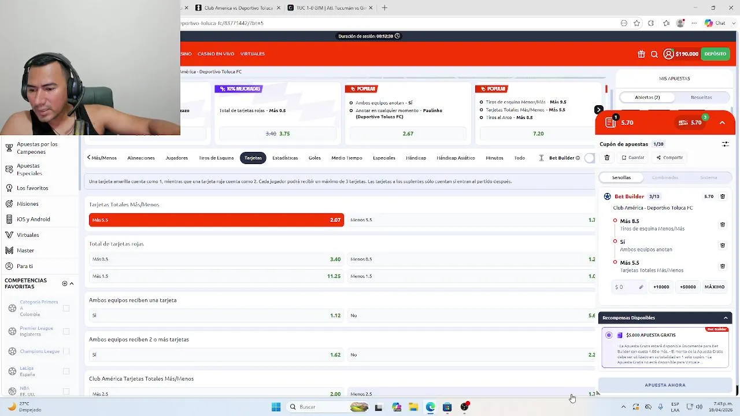
Task: Open Windows Start menu
Action: pos(276,407)
